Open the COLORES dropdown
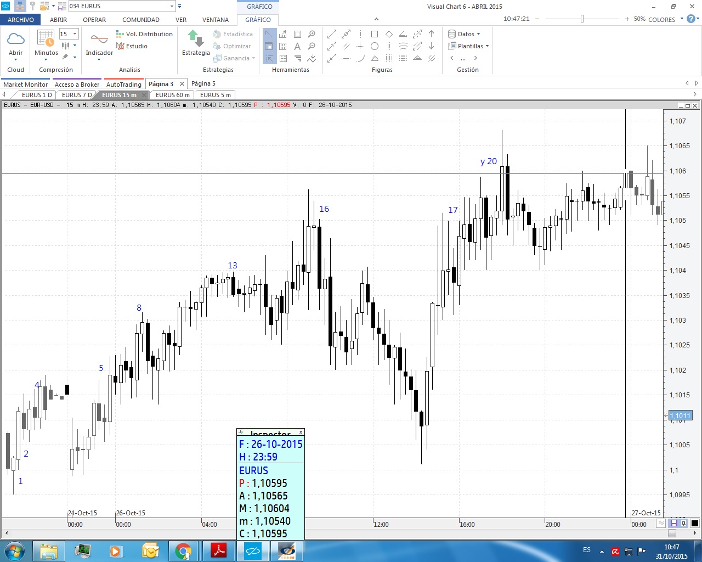The width and height of the screenshot is (702, 562). click(682, 19)
